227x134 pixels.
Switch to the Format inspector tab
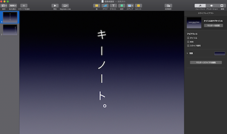point(200,6)
